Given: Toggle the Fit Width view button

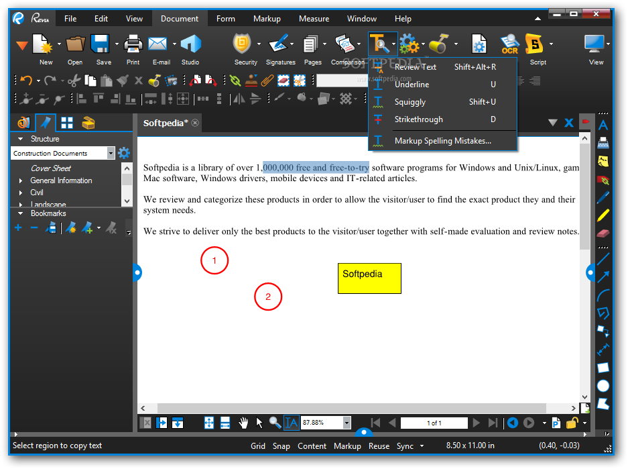Looking at the screenshot, I should [225, 423].
